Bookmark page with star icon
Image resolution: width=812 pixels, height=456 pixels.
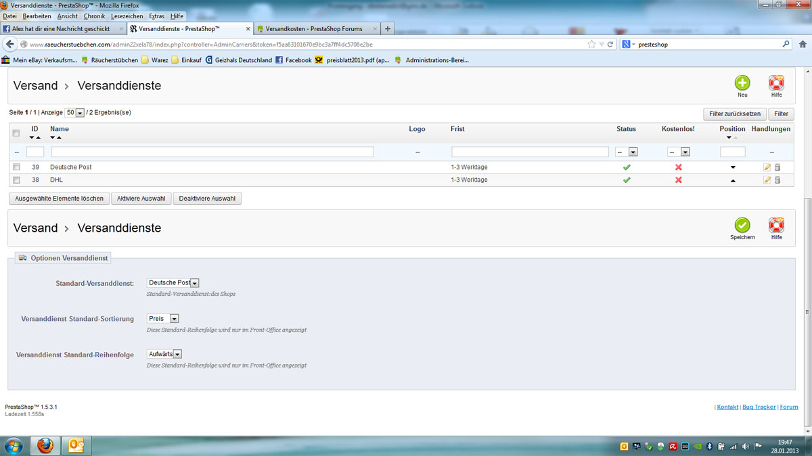[x=591, y=44]
